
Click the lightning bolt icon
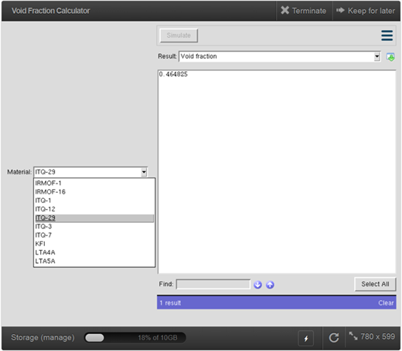[x=306, y=338]
